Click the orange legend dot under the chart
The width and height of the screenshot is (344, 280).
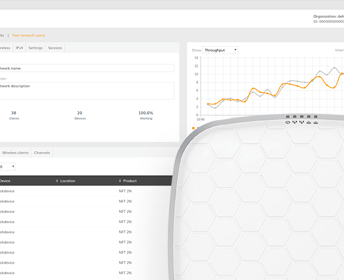click(193, 128)
